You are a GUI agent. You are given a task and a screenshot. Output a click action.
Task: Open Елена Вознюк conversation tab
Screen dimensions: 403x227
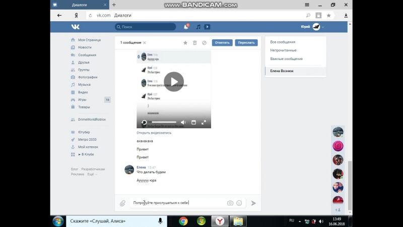295,71
